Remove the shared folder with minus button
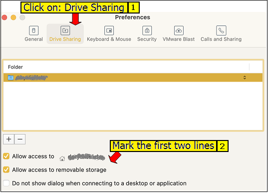The image size is (268, 193). click(20, 139)
